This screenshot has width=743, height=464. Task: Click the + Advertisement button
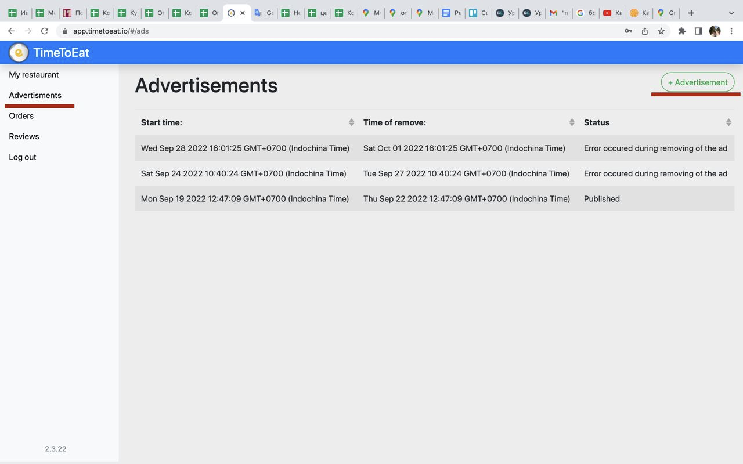[x=698, y=82]
